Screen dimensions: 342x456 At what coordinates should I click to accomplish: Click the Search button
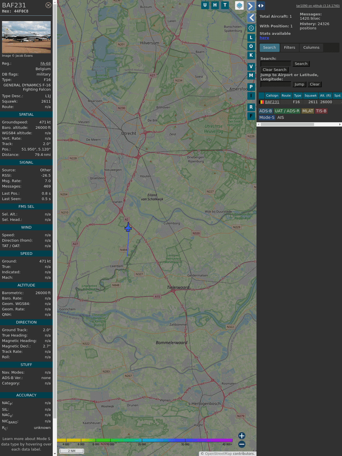[x=301, y=64]
